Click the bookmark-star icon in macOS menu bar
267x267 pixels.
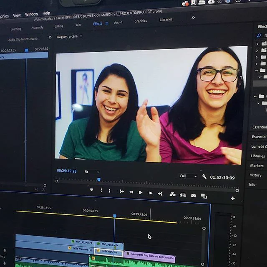tap(194, 3)
